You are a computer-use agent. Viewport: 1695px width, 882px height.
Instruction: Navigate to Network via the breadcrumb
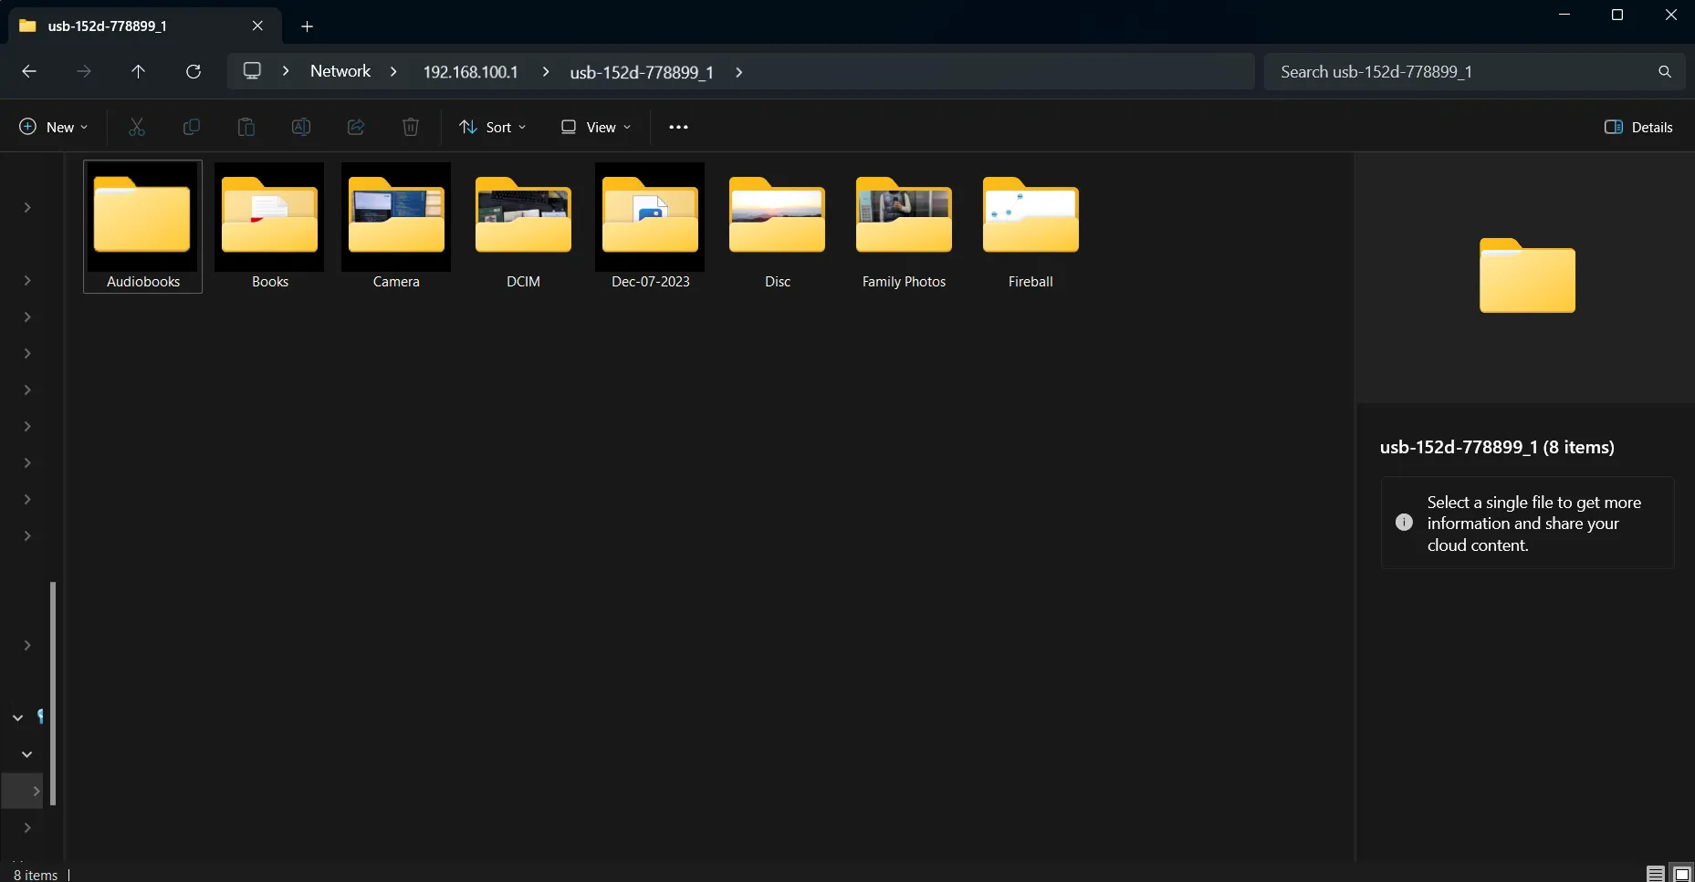pyautogui.click(x=340, y=71)
